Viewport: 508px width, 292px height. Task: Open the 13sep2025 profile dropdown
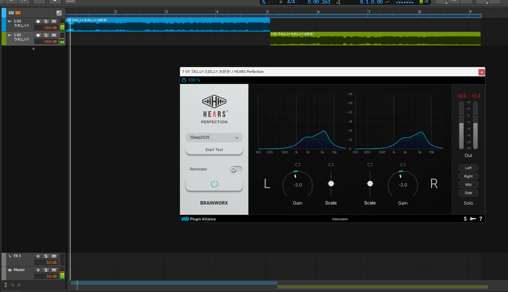(x=214, y=137)
